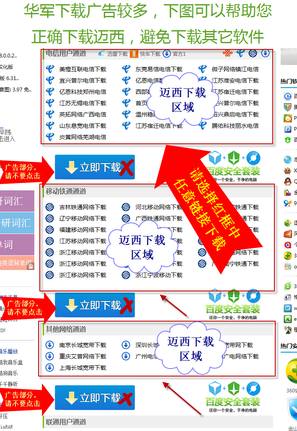Click the QQ penguin icon
This screenshot has width=297, height=431.
(x=287, y=182)
